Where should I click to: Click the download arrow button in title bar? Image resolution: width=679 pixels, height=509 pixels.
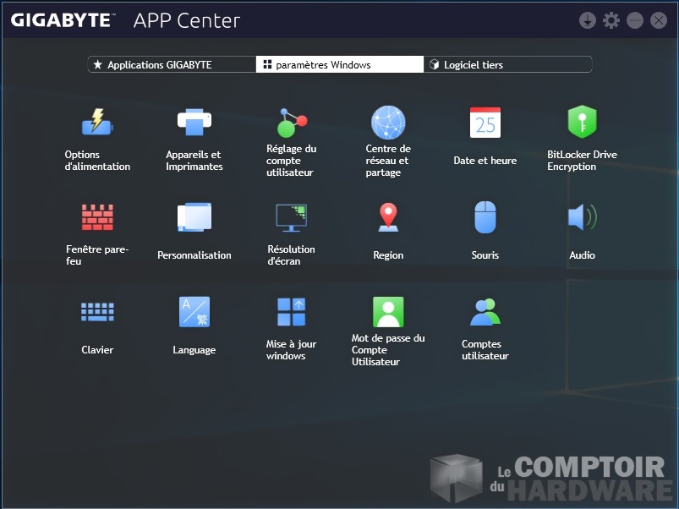click(x=588, y=20)
